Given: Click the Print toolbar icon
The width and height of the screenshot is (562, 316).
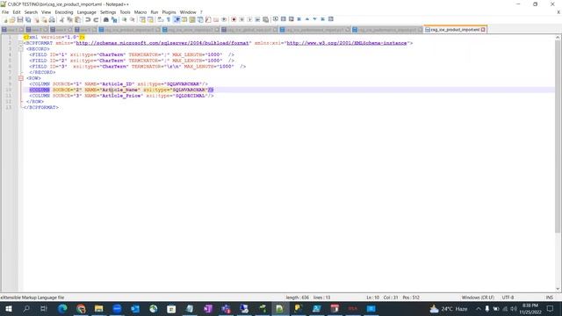Looking at the screenshot, I should point(52,19).
